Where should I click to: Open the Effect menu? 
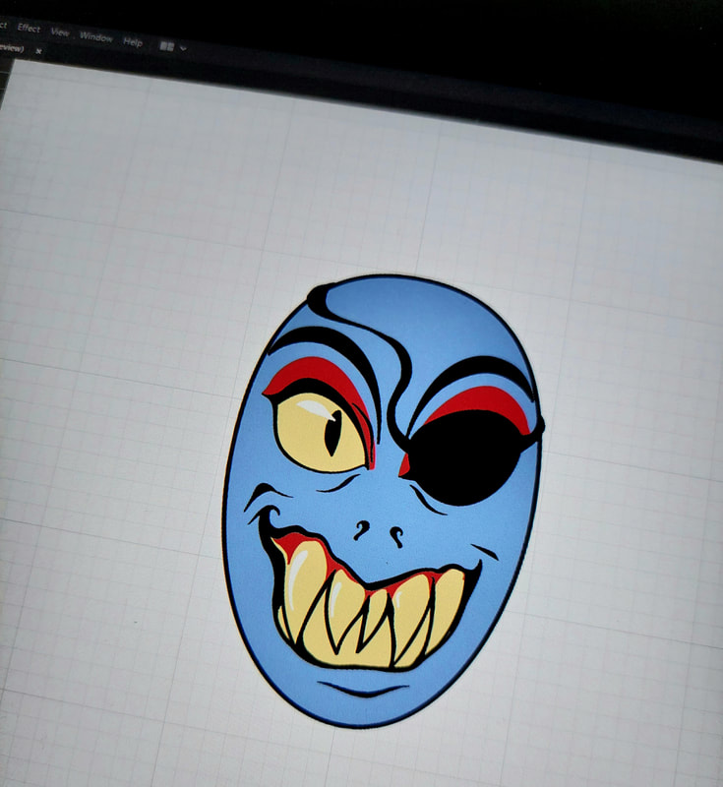[29, 29]
